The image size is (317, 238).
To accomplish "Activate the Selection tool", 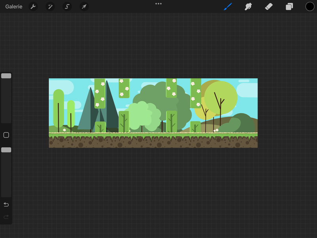I will pos(67,7).
